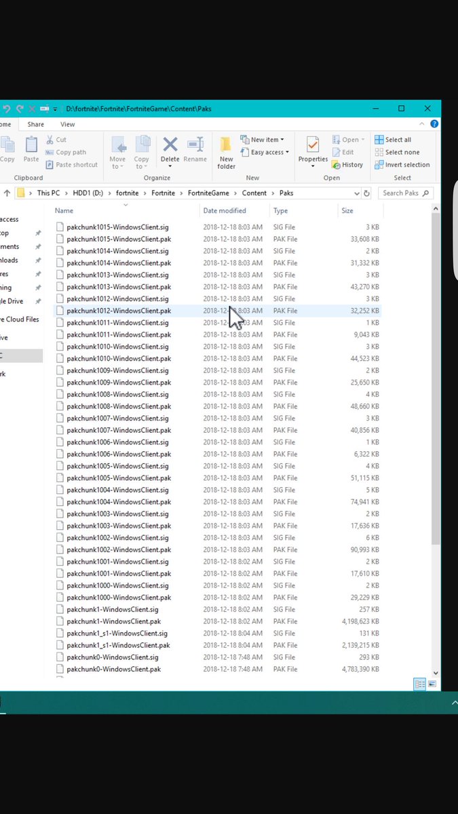Image resolution: width=458 pixels, height=814 pixels.
Task: Sort by the Date modified column header
Action: click(x=235, y=211)
